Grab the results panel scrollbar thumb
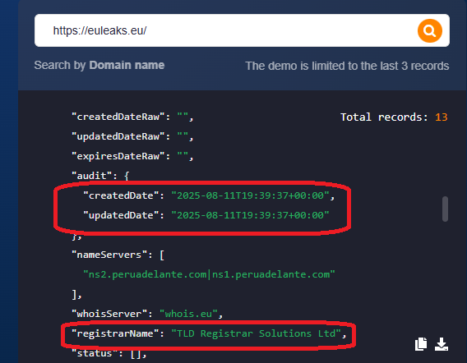 point(446,209)
